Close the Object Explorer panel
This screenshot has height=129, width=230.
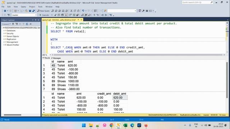pos(38,20)
